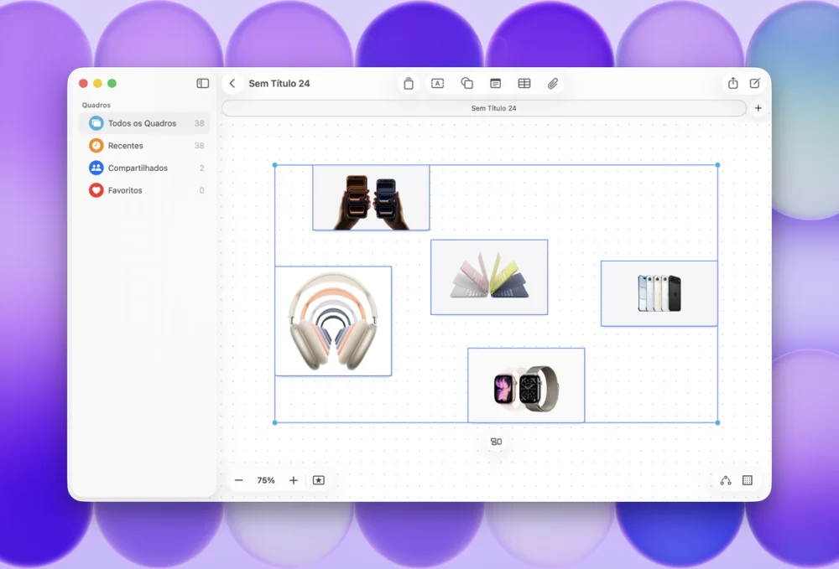Click the green full-screen window button

112,83
